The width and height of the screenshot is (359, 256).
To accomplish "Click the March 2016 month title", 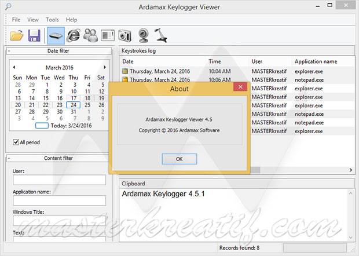I will (60, 68).
